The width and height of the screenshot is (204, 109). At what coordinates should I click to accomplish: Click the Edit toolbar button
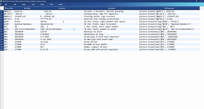click(x=15, y=4)
